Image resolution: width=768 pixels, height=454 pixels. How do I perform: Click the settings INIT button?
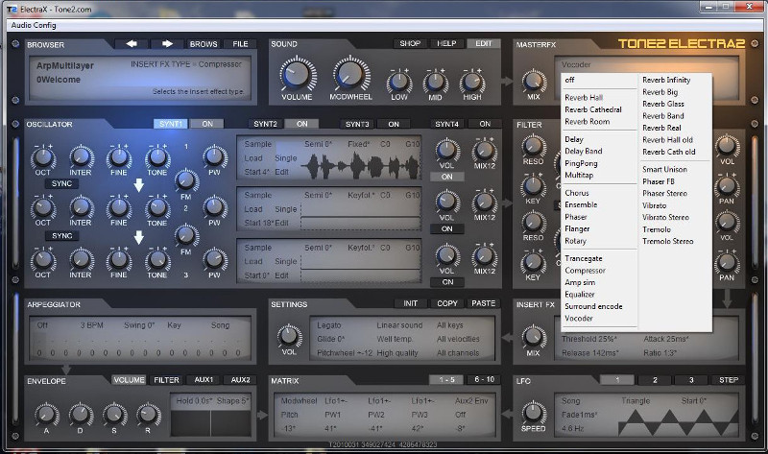[411, 303]
